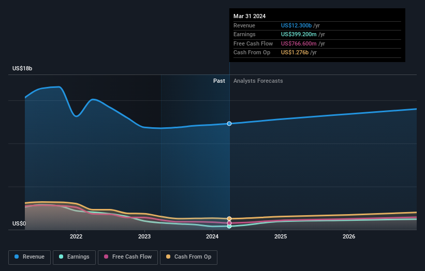425x271 pixels.
Task: Click the US$12.300b revenue value
Action: point(296,25)
